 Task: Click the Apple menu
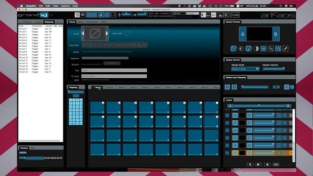pos(22,6)
